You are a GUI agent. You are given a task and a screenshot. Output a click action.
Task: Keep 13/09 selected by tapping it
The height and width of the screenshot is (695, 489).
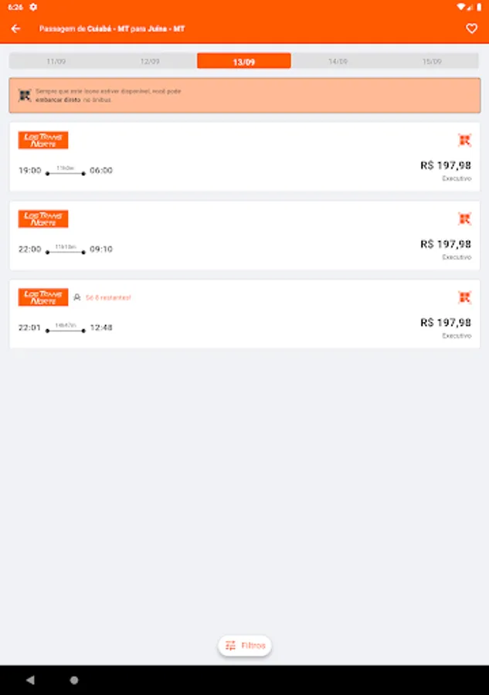coord(244,60)
